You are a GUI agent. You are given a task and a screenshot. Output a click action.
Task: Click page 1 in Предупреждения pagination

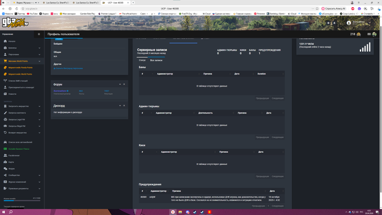(268, 206)
